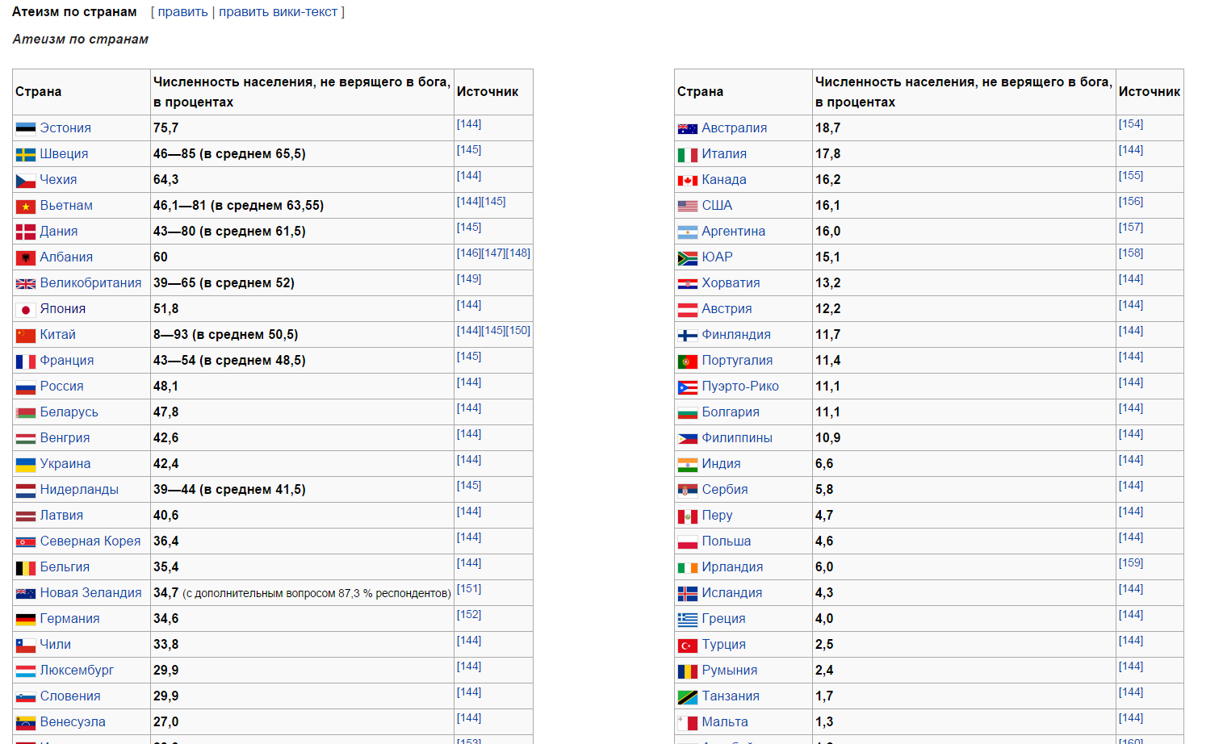This screenshot has width=1223, height=744.
Task: Open the Венесуэла country link
Action: coord(73,722)
